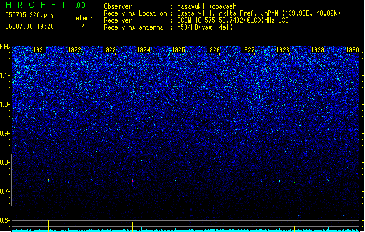Click the 1923 time marker
Viewport: 365px width, 232px height.
coord(109,50)
